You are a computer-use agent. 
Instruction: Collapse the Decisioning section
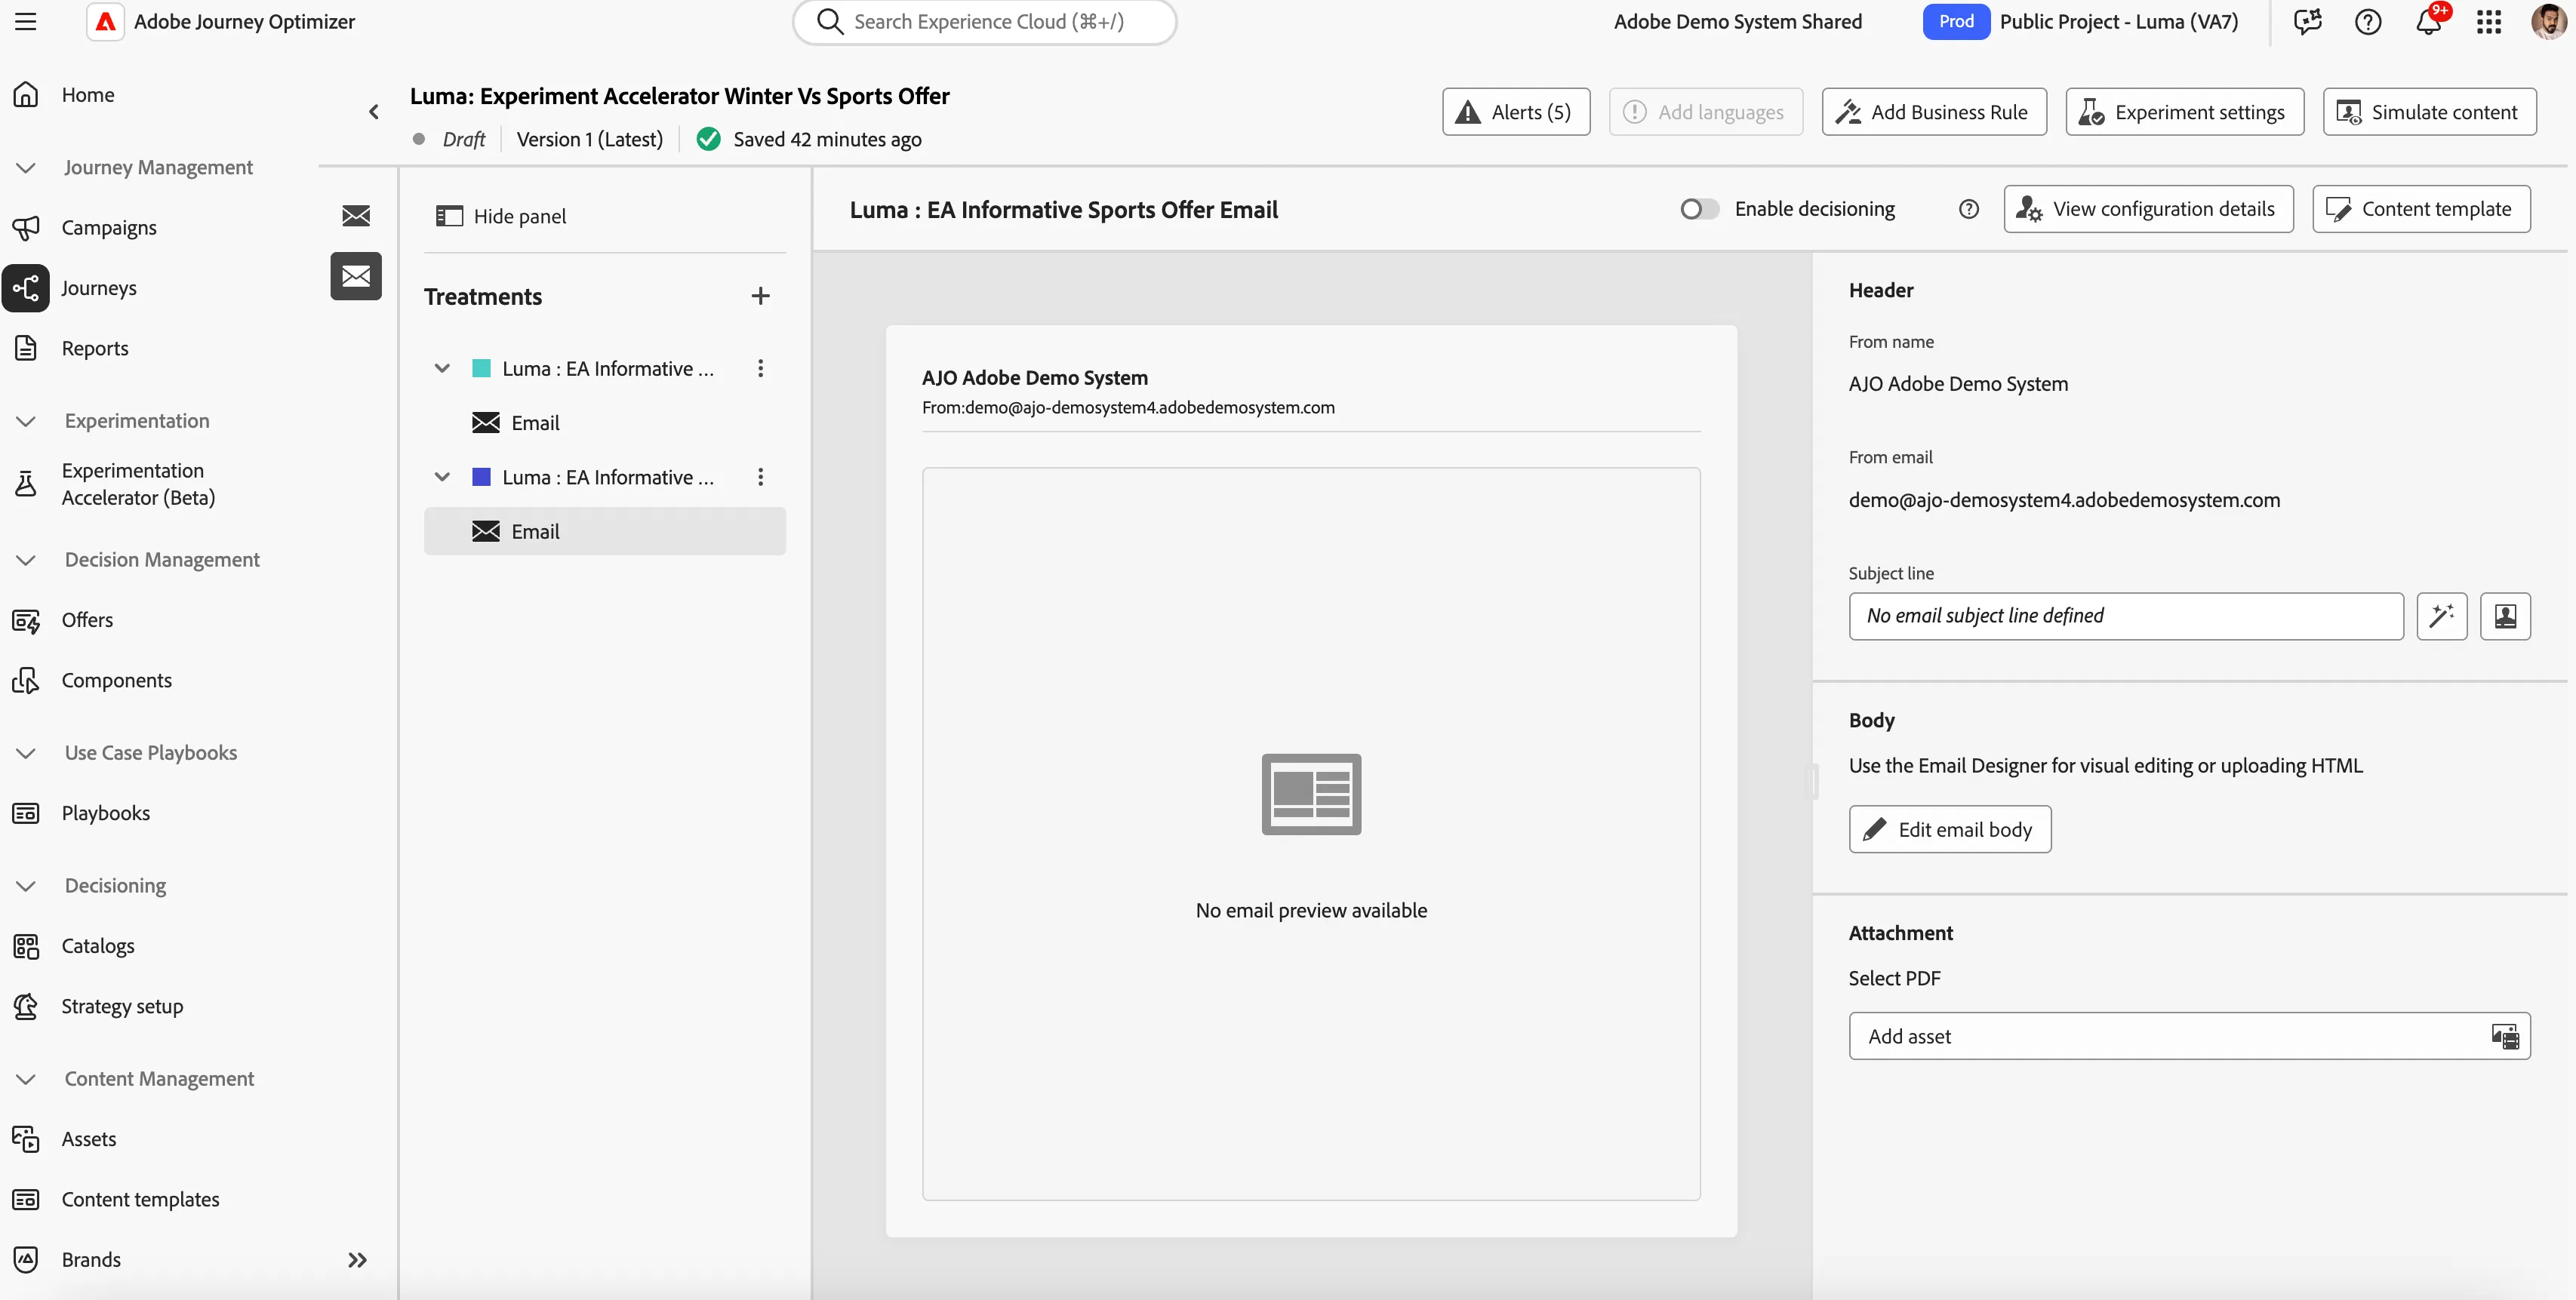point(26,886)
